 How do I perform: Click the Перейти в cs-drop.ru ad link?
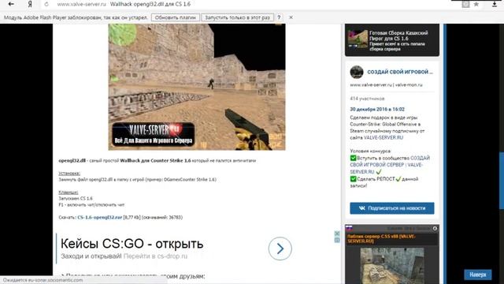156,256
